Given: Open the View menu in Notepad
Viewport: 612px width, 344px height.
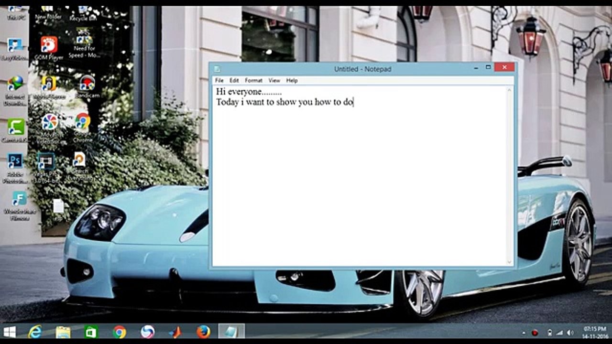Looking at the screenshot, I should point(274,80).
